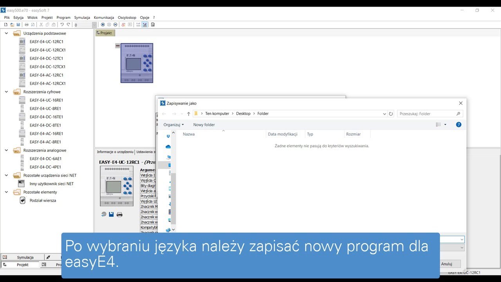
Task: Click Nowy folder button
Action: [204, 125]
